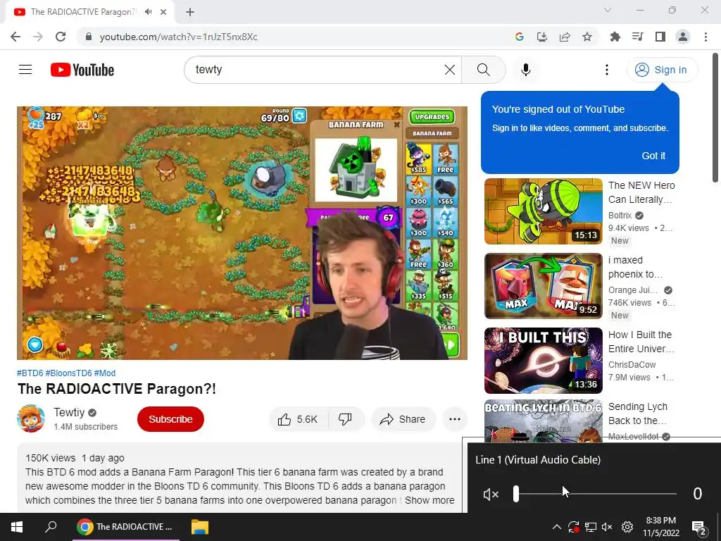
Task: Start voice search with the microphone
Action: [525, 70]
